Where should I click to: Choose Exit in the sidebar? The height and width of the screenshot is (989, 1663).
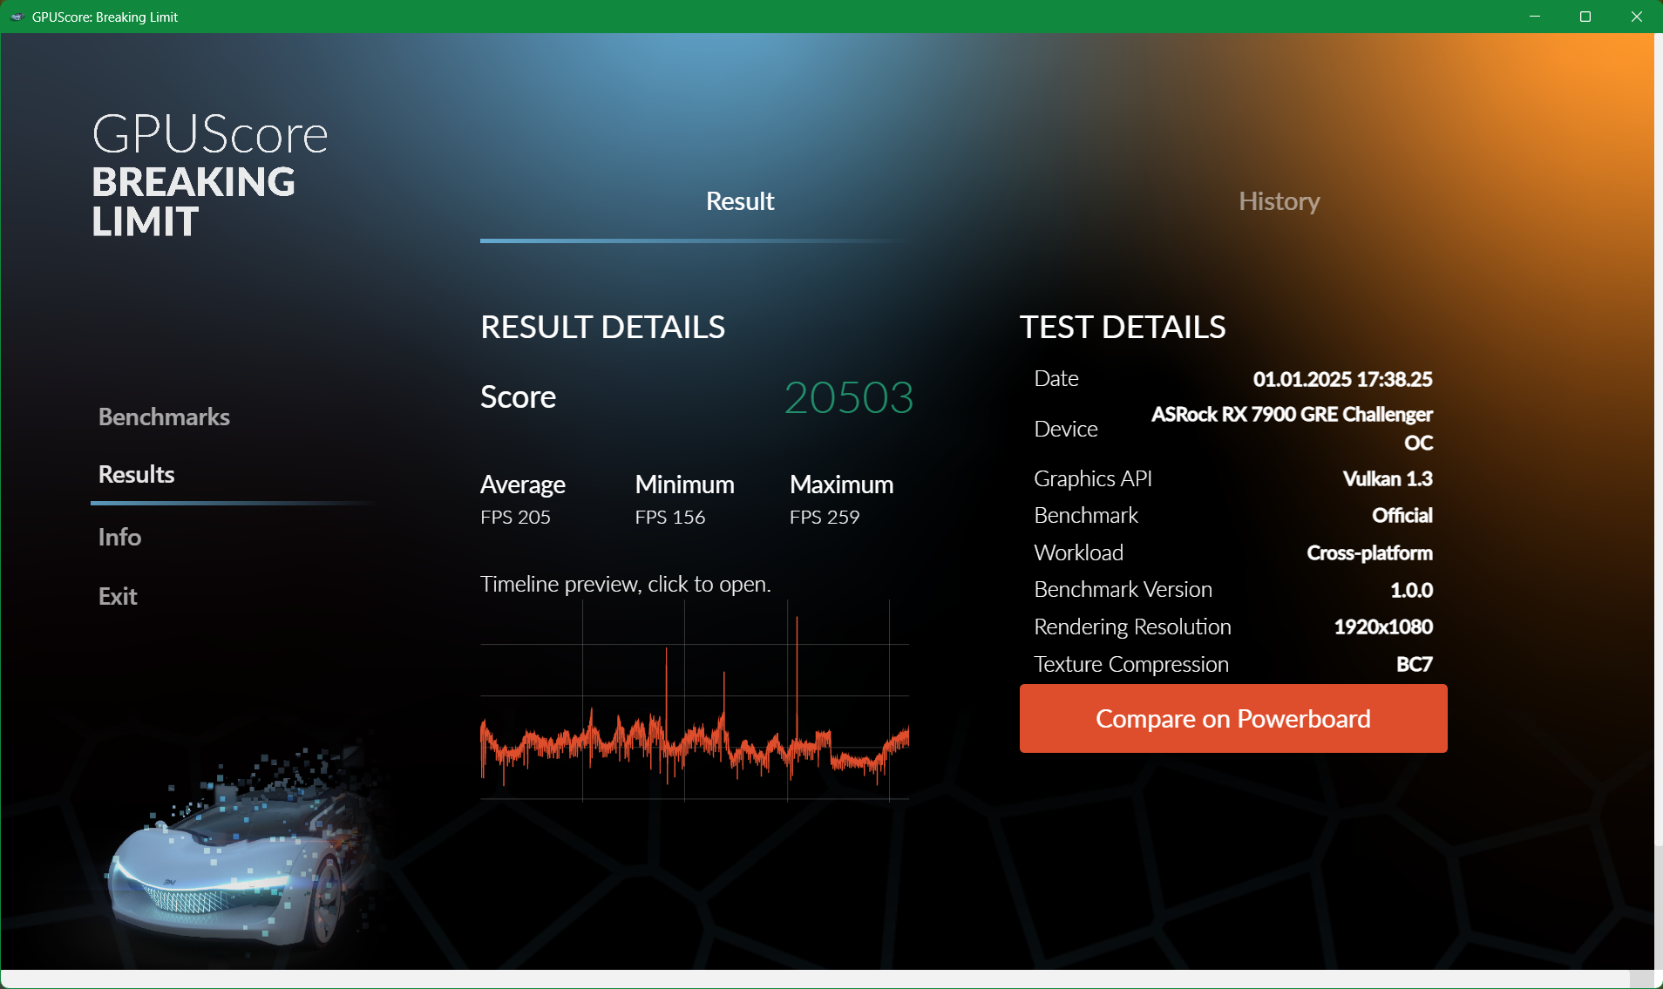[118, 596]
